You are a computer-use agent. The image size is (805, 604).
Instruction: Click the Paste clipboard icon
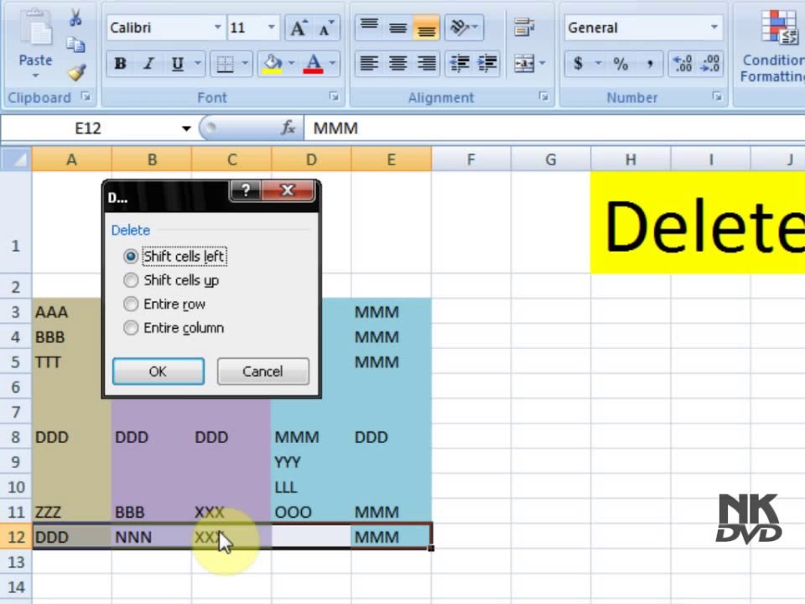pos(35,28)
